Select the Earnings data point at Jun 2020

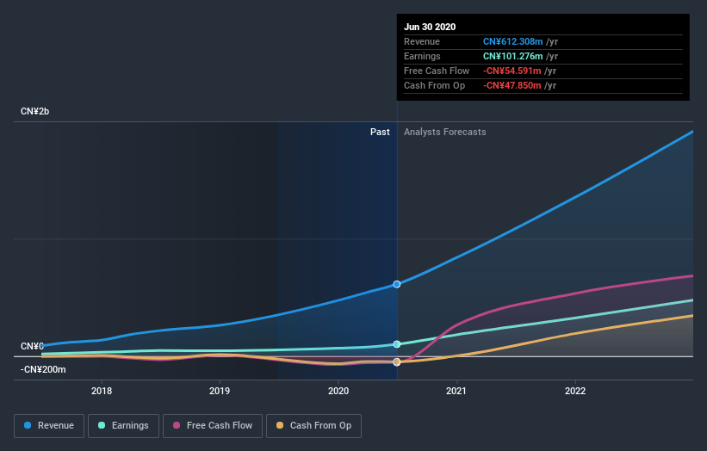[x=397, y=344]
